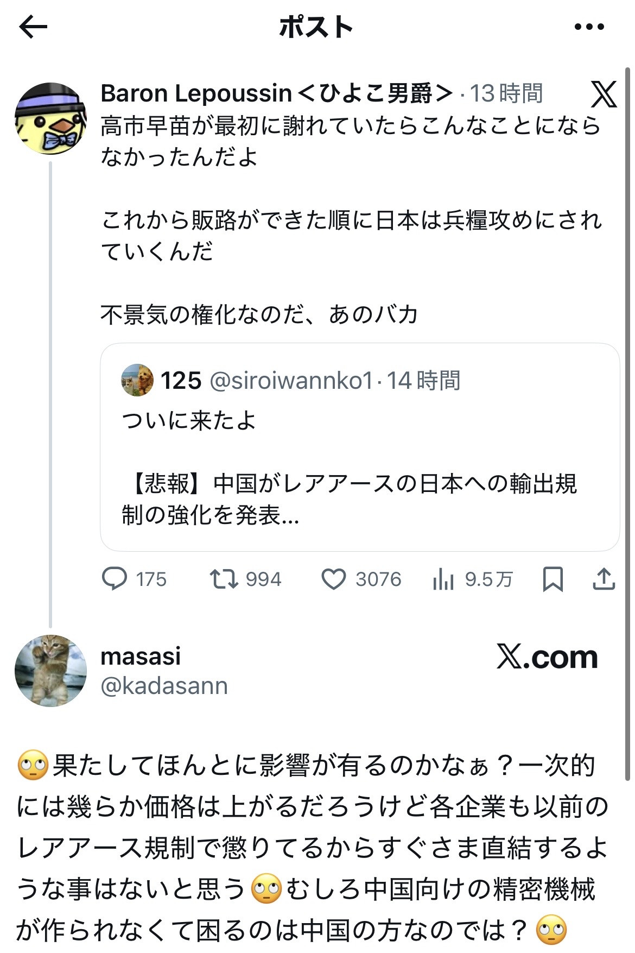This screenshot has width=635, height=953.
Task: Like the post with the 3076 heart icon
Action: pos(333,579)
